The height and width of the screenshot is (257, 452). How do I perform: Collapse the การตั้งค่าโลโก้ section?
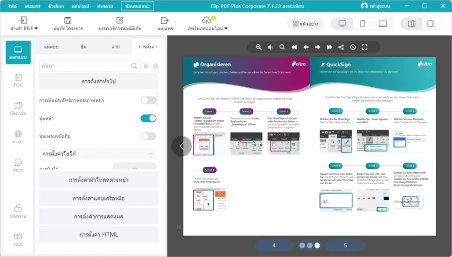point(151,154)
